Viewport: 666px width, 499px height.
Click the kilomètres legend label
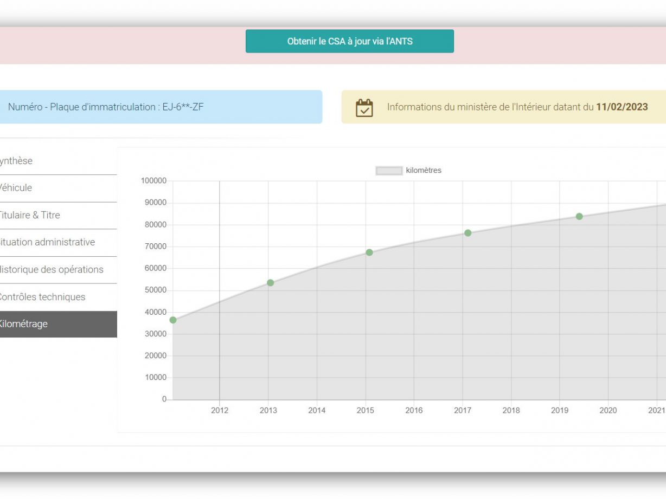[424, 171]
